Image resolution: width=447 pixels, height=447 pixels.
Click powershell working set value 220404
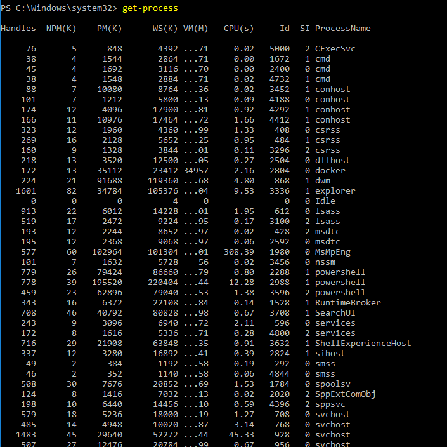point(163,283)
